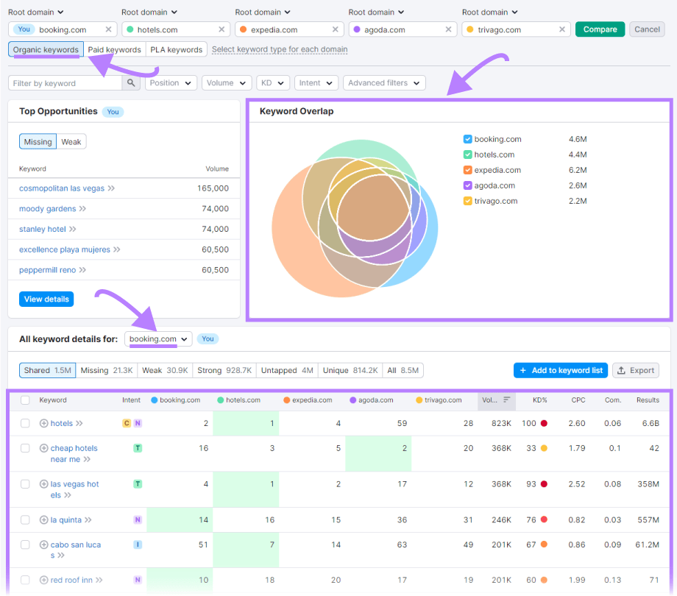Check the select-all checkbox in the keyword table header
677x596 pixels.
24,400
